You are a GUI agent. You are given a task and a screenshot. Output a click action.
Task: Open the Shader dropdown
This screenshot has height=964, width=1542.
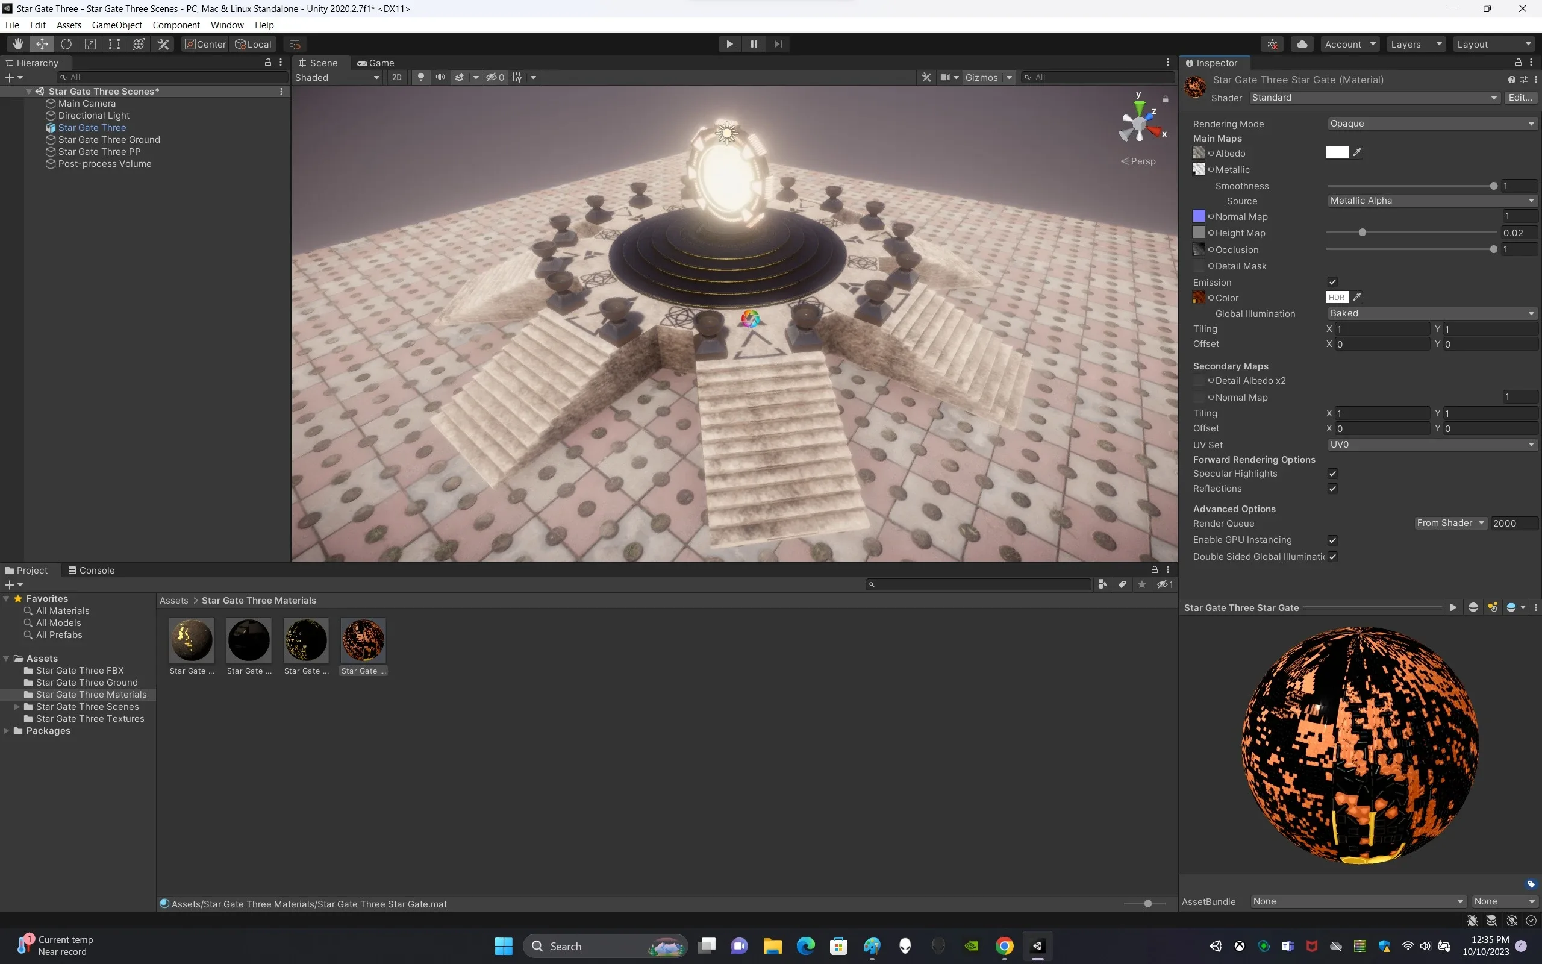pyautogui.click(x=1374, y=98)
